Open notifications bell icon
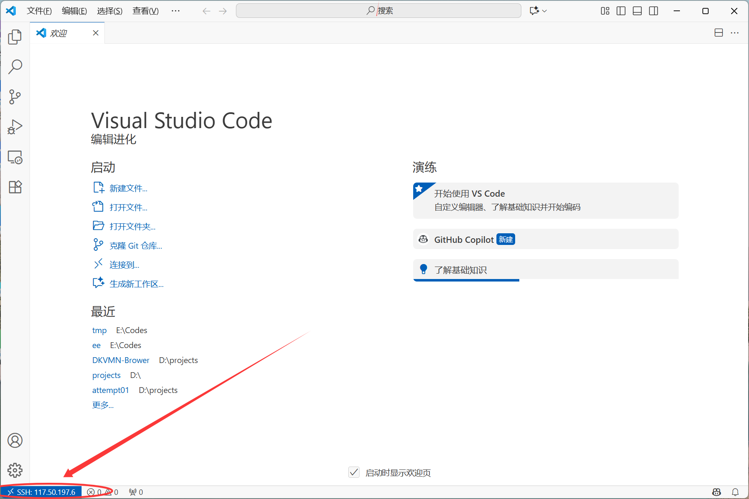This screenshot has height=499, width=749. (735, 492)
